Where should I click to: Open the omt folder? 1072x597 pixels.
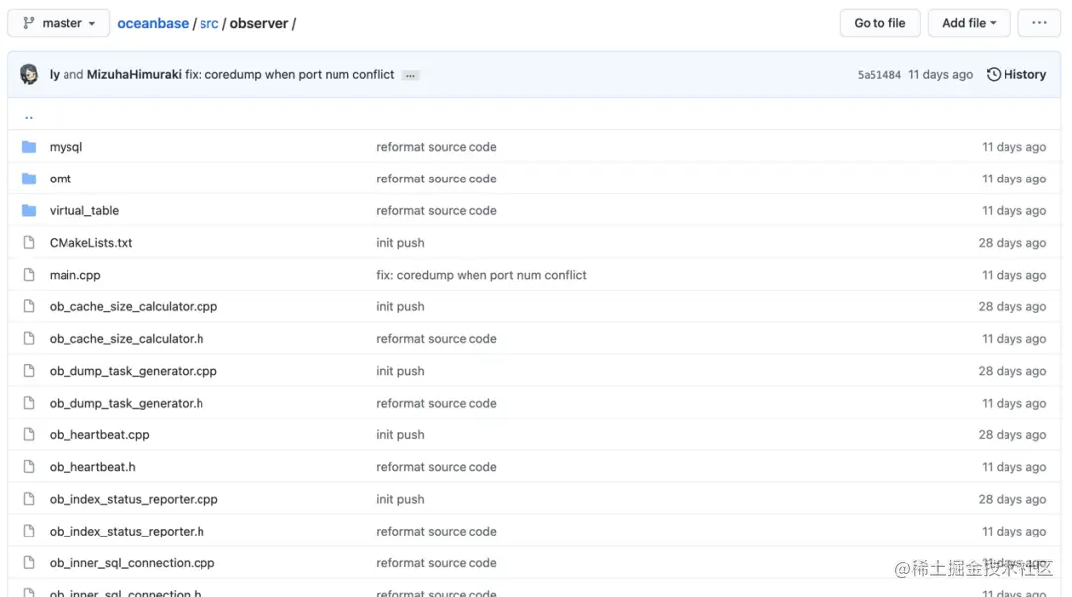[61, 179]
